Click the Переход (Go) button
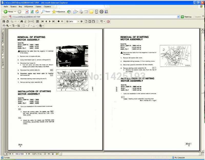Viewport: 205px width, 160px height. click(186, 17)
